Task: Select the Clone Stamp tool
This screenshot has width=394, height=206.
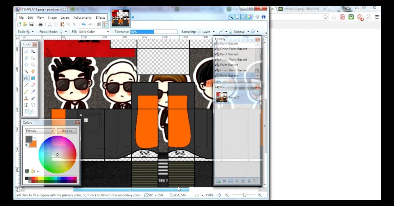Action: tap(26, 98)
